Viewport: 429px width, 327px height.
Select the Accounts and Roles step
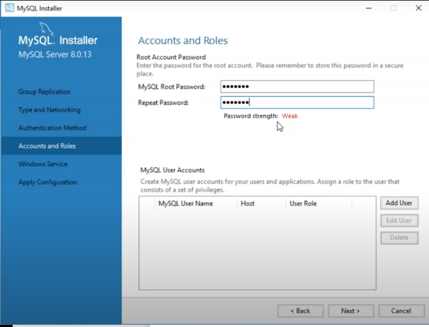pos(47,146)
